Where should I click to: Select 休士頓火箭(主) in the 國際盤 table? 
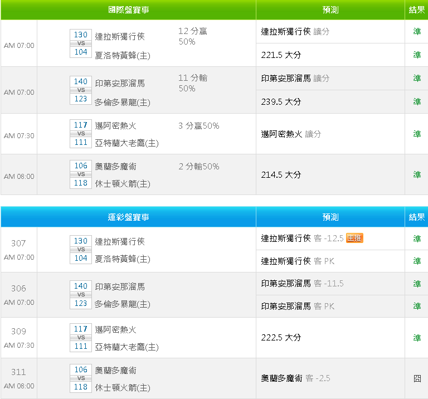tap(123, 184)
